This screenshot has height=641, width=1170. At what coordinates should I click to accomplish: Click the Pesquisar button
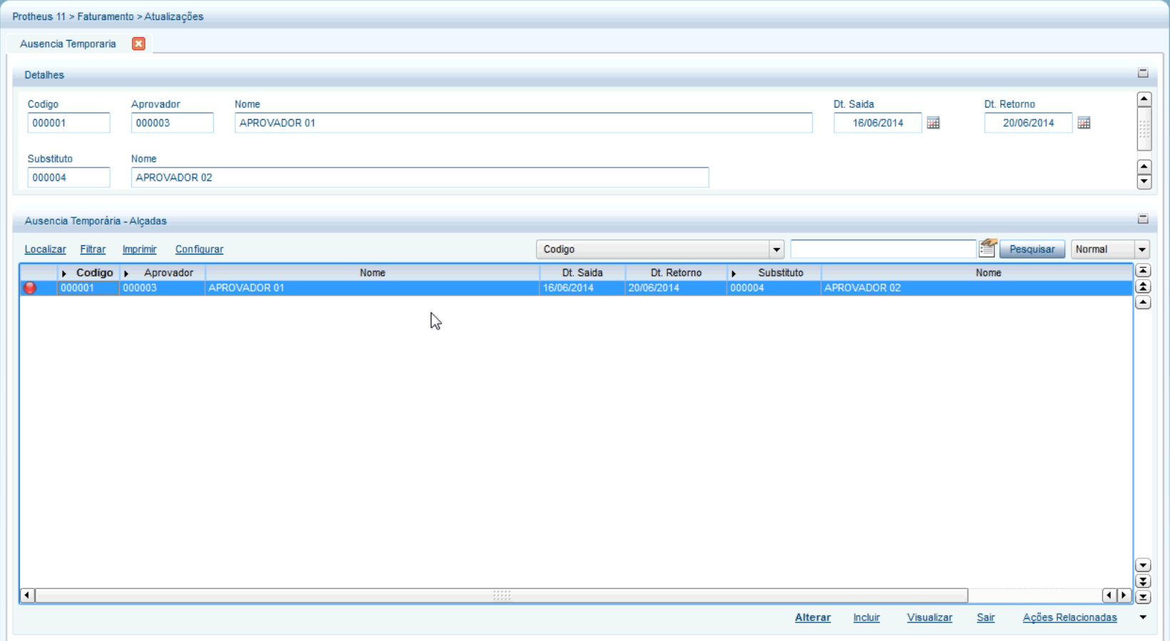coord(1032,250)
